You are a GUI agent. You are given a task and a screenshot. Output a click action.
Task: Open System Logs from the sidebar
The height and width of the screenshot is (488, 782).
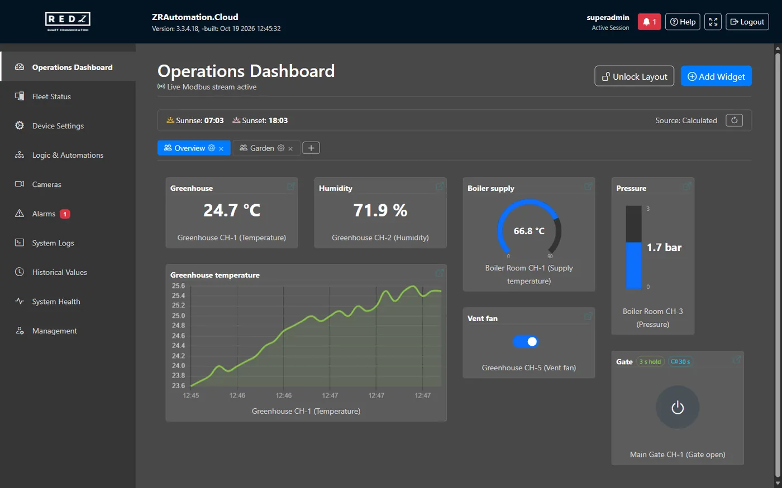(x=68, y=243)
